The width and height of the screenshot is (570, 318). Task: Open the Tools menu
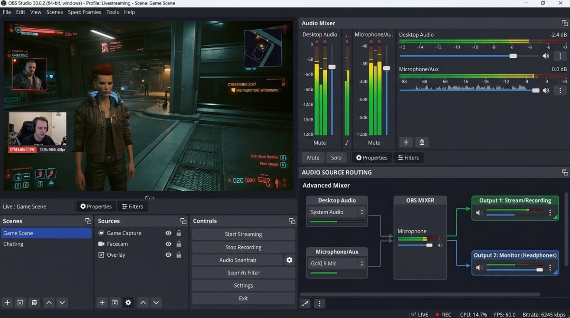113,12
